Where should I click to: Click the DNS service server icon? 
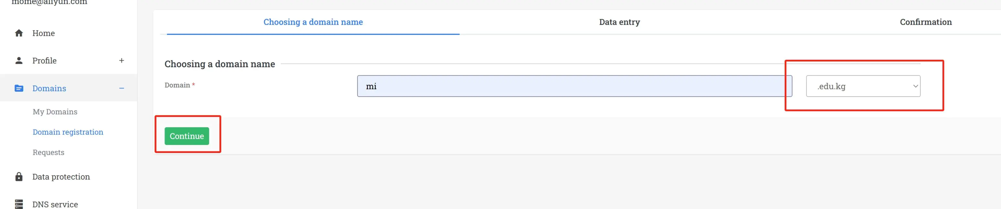(x=19, y=204)
